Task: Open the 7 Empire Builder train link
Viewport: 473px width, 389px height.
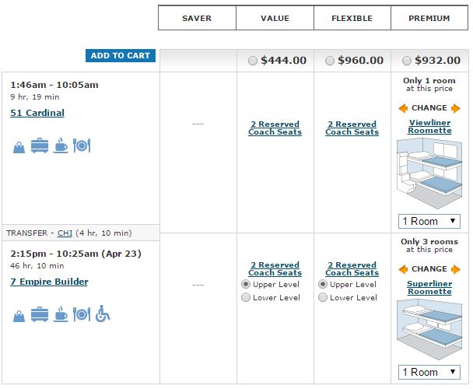Action: 49,282
